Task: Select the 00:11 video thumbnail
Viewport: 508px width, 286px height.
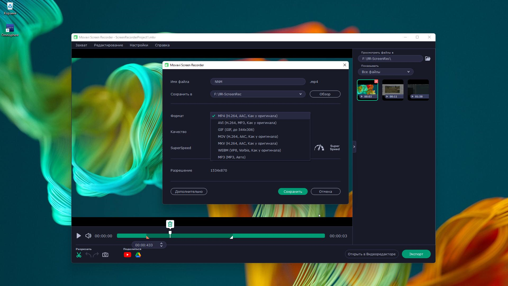Action: tap(393, 90)
